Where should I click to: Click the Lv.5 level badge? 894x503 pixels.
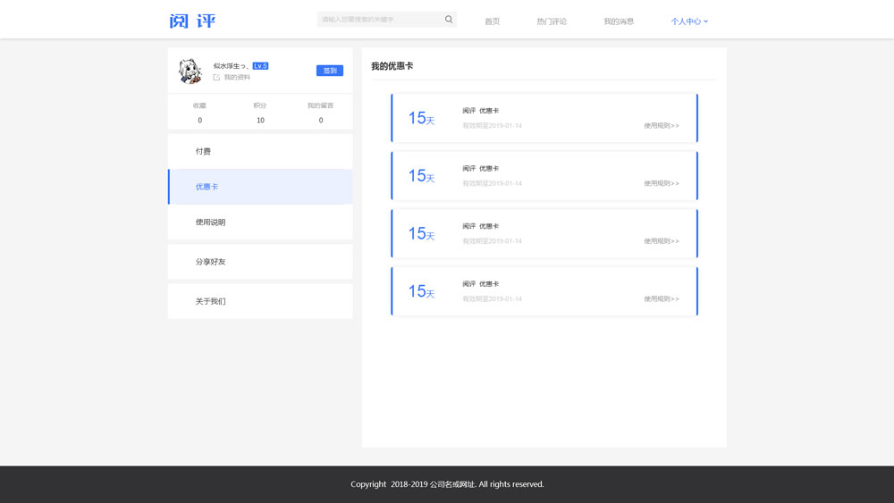[x=260, y=66]
